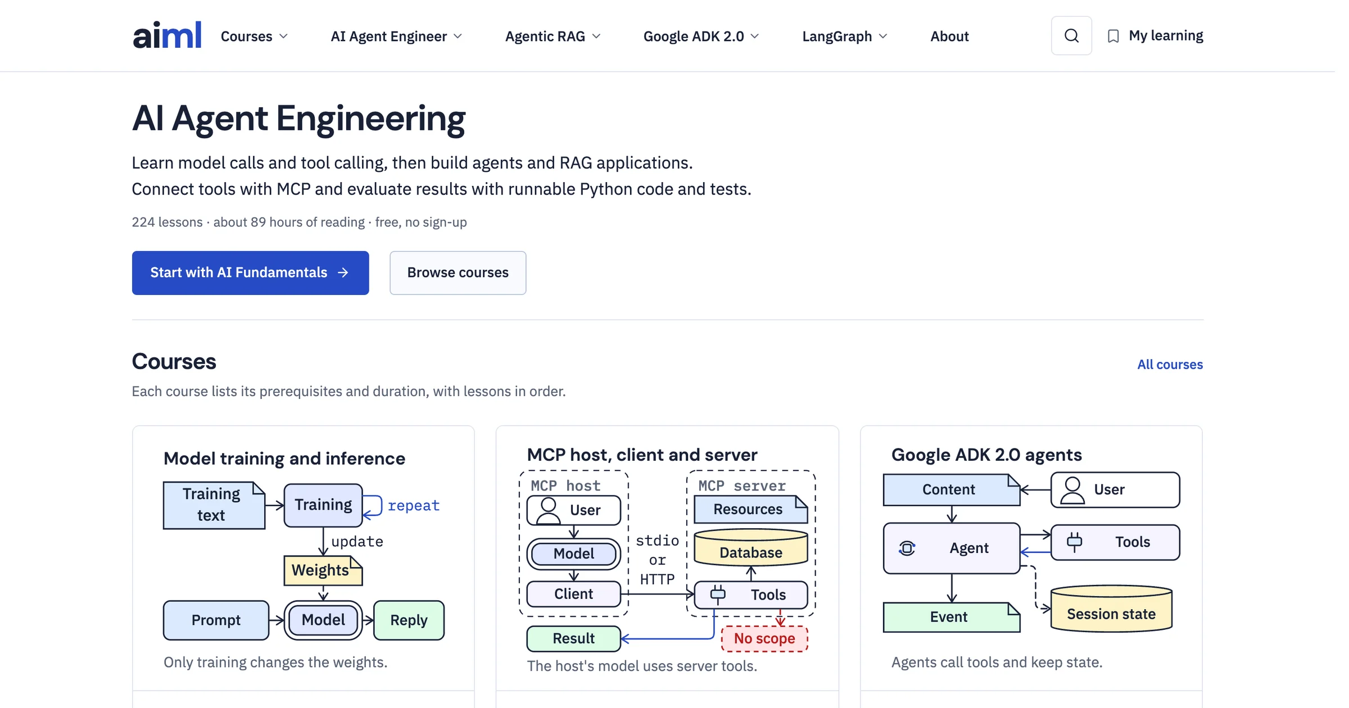
Task: Click the "224 lessons" summary line
Action: click(299, 222)
